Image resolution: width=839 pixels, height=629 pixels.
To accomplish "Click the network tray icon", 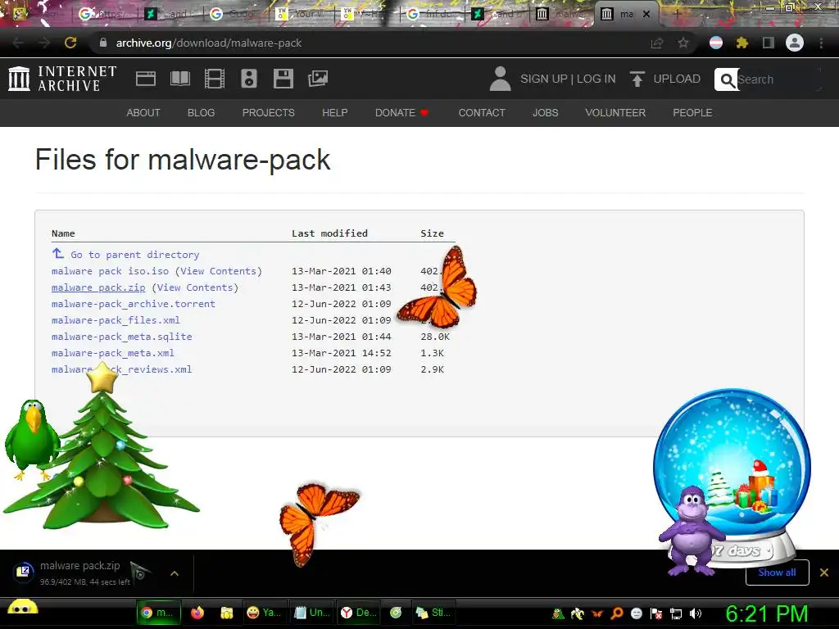I will coord(676,613).
